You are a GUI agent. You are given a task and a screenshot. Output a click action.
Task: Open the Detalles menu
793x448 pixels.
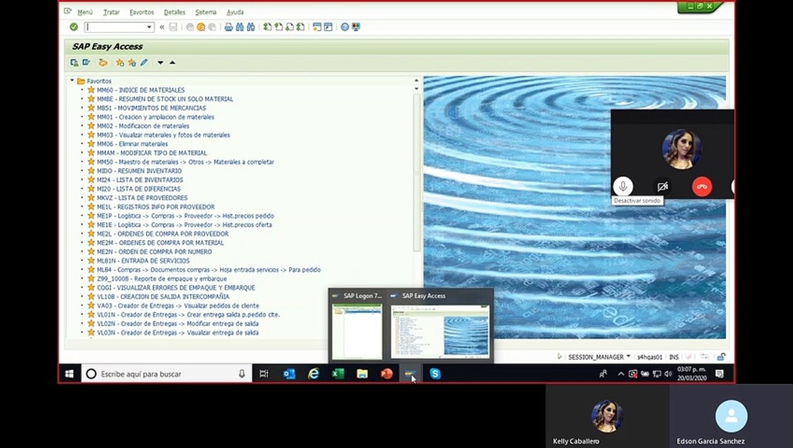[x=175, y=12]
